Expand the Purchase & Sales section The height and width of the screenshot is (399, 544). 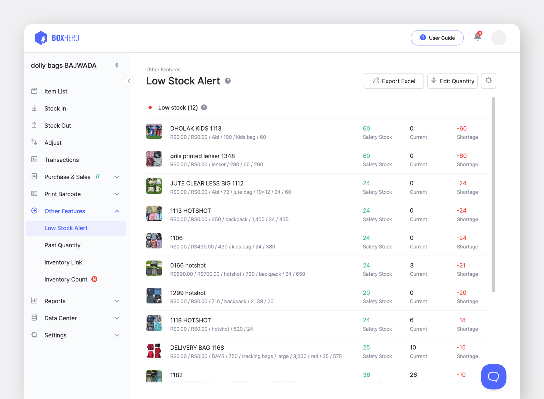pos(117,177)
